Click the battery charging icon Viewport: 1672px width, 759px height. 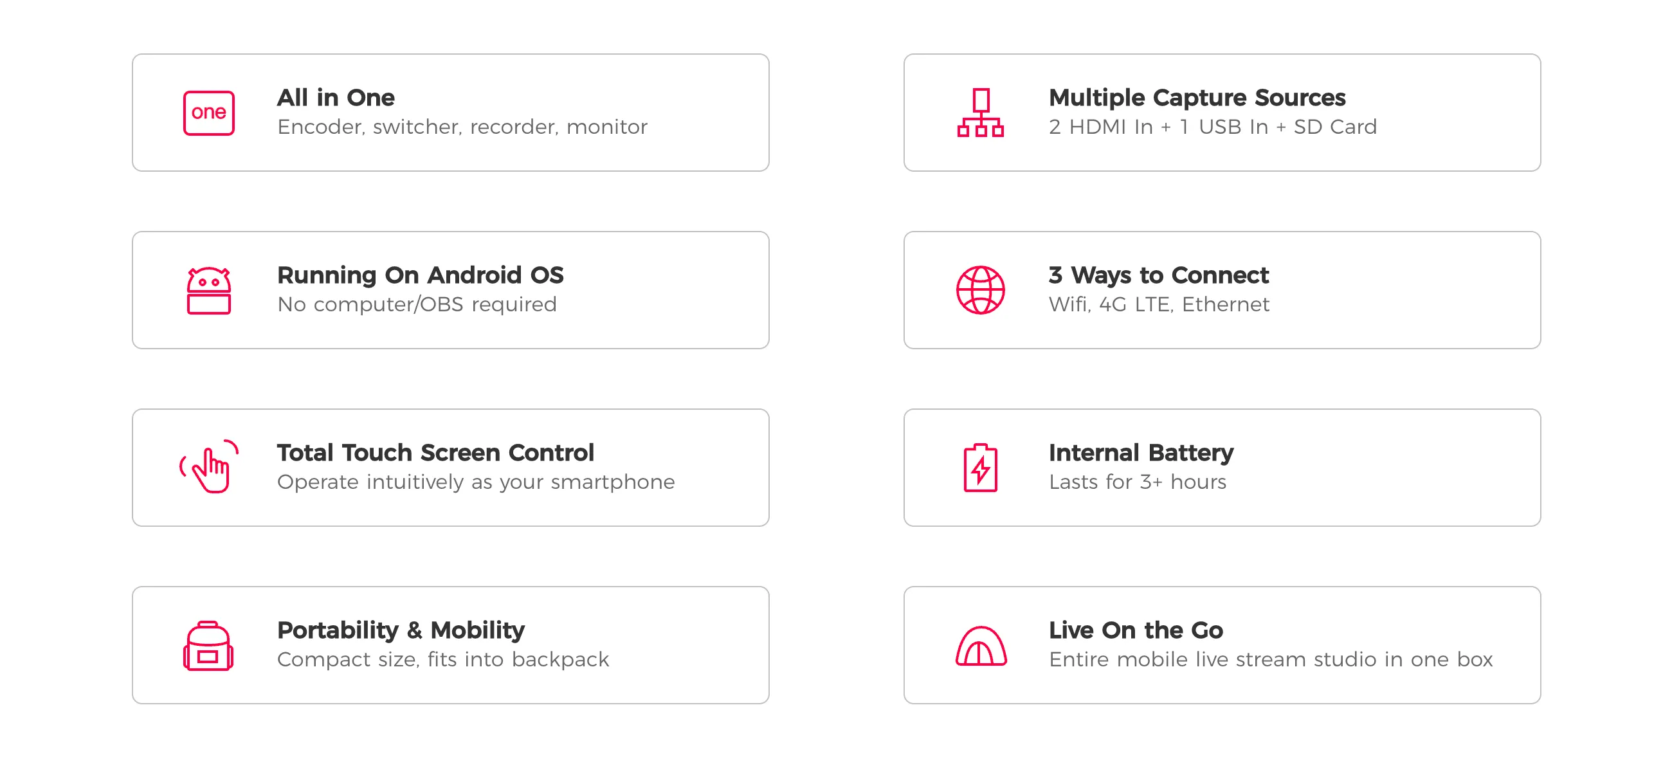tap(980, 468)
